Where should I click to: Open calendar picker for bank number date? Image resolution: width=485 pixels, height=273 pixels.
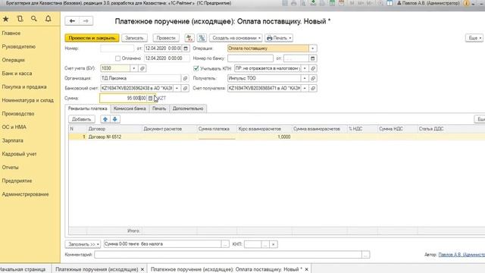(313, 58)
